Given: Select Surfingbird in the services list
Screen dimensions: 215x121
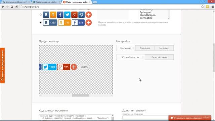Looking at the screenshot, I should (146, 18).
